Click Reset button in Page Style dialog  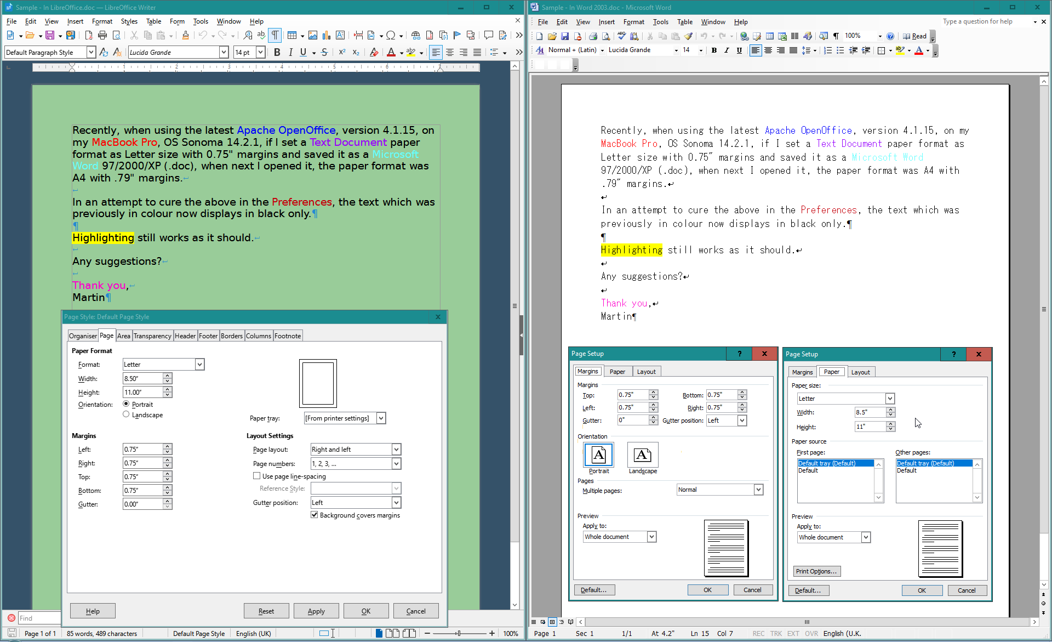[x=266, y=611]
